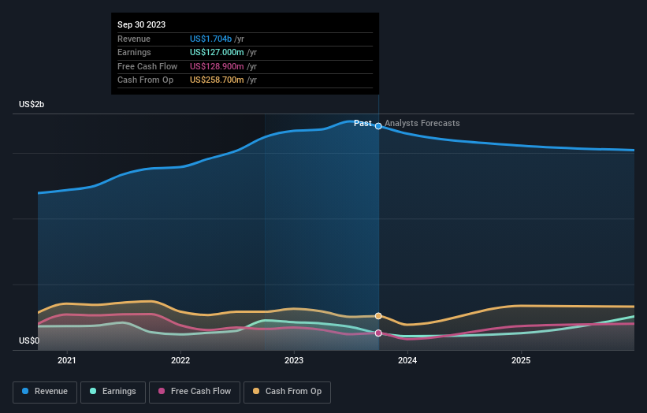
Task: Toggle the Free Cash Flow legend button
Action: click(195, 392)
